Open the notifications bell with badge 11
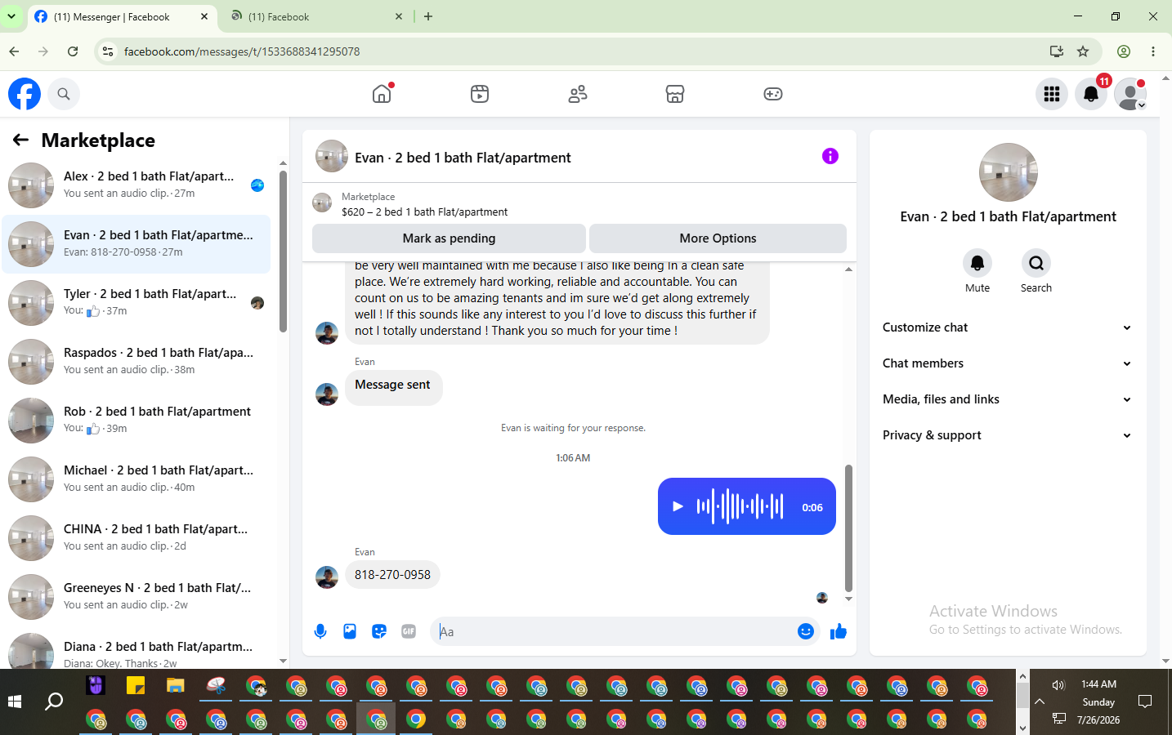The image size is (1172, 735). click(x=1091, y=94)
